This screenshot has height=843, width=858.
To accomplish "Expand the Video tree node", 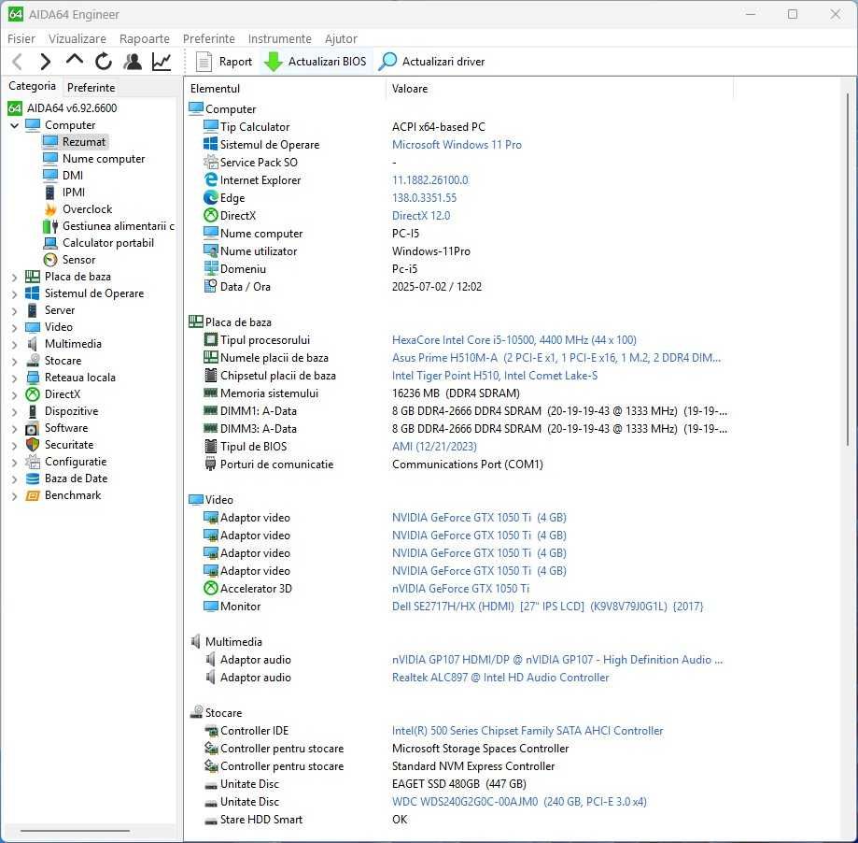I will coord(15,327).
